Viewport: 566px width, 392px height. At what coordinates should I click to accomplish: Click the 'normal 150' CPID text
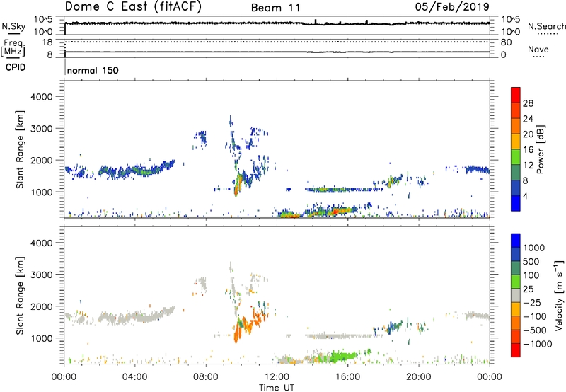click(x=93, y=70)
